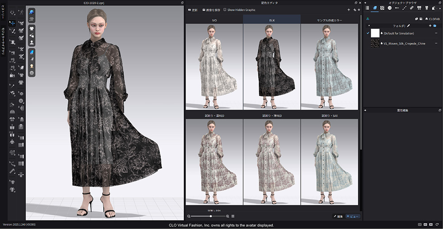The width and height of the screenshot is (443, 229).
Task: Toggle garment display in the viewport toolbar
Action: pyautogui.click(x=32, y=28)
